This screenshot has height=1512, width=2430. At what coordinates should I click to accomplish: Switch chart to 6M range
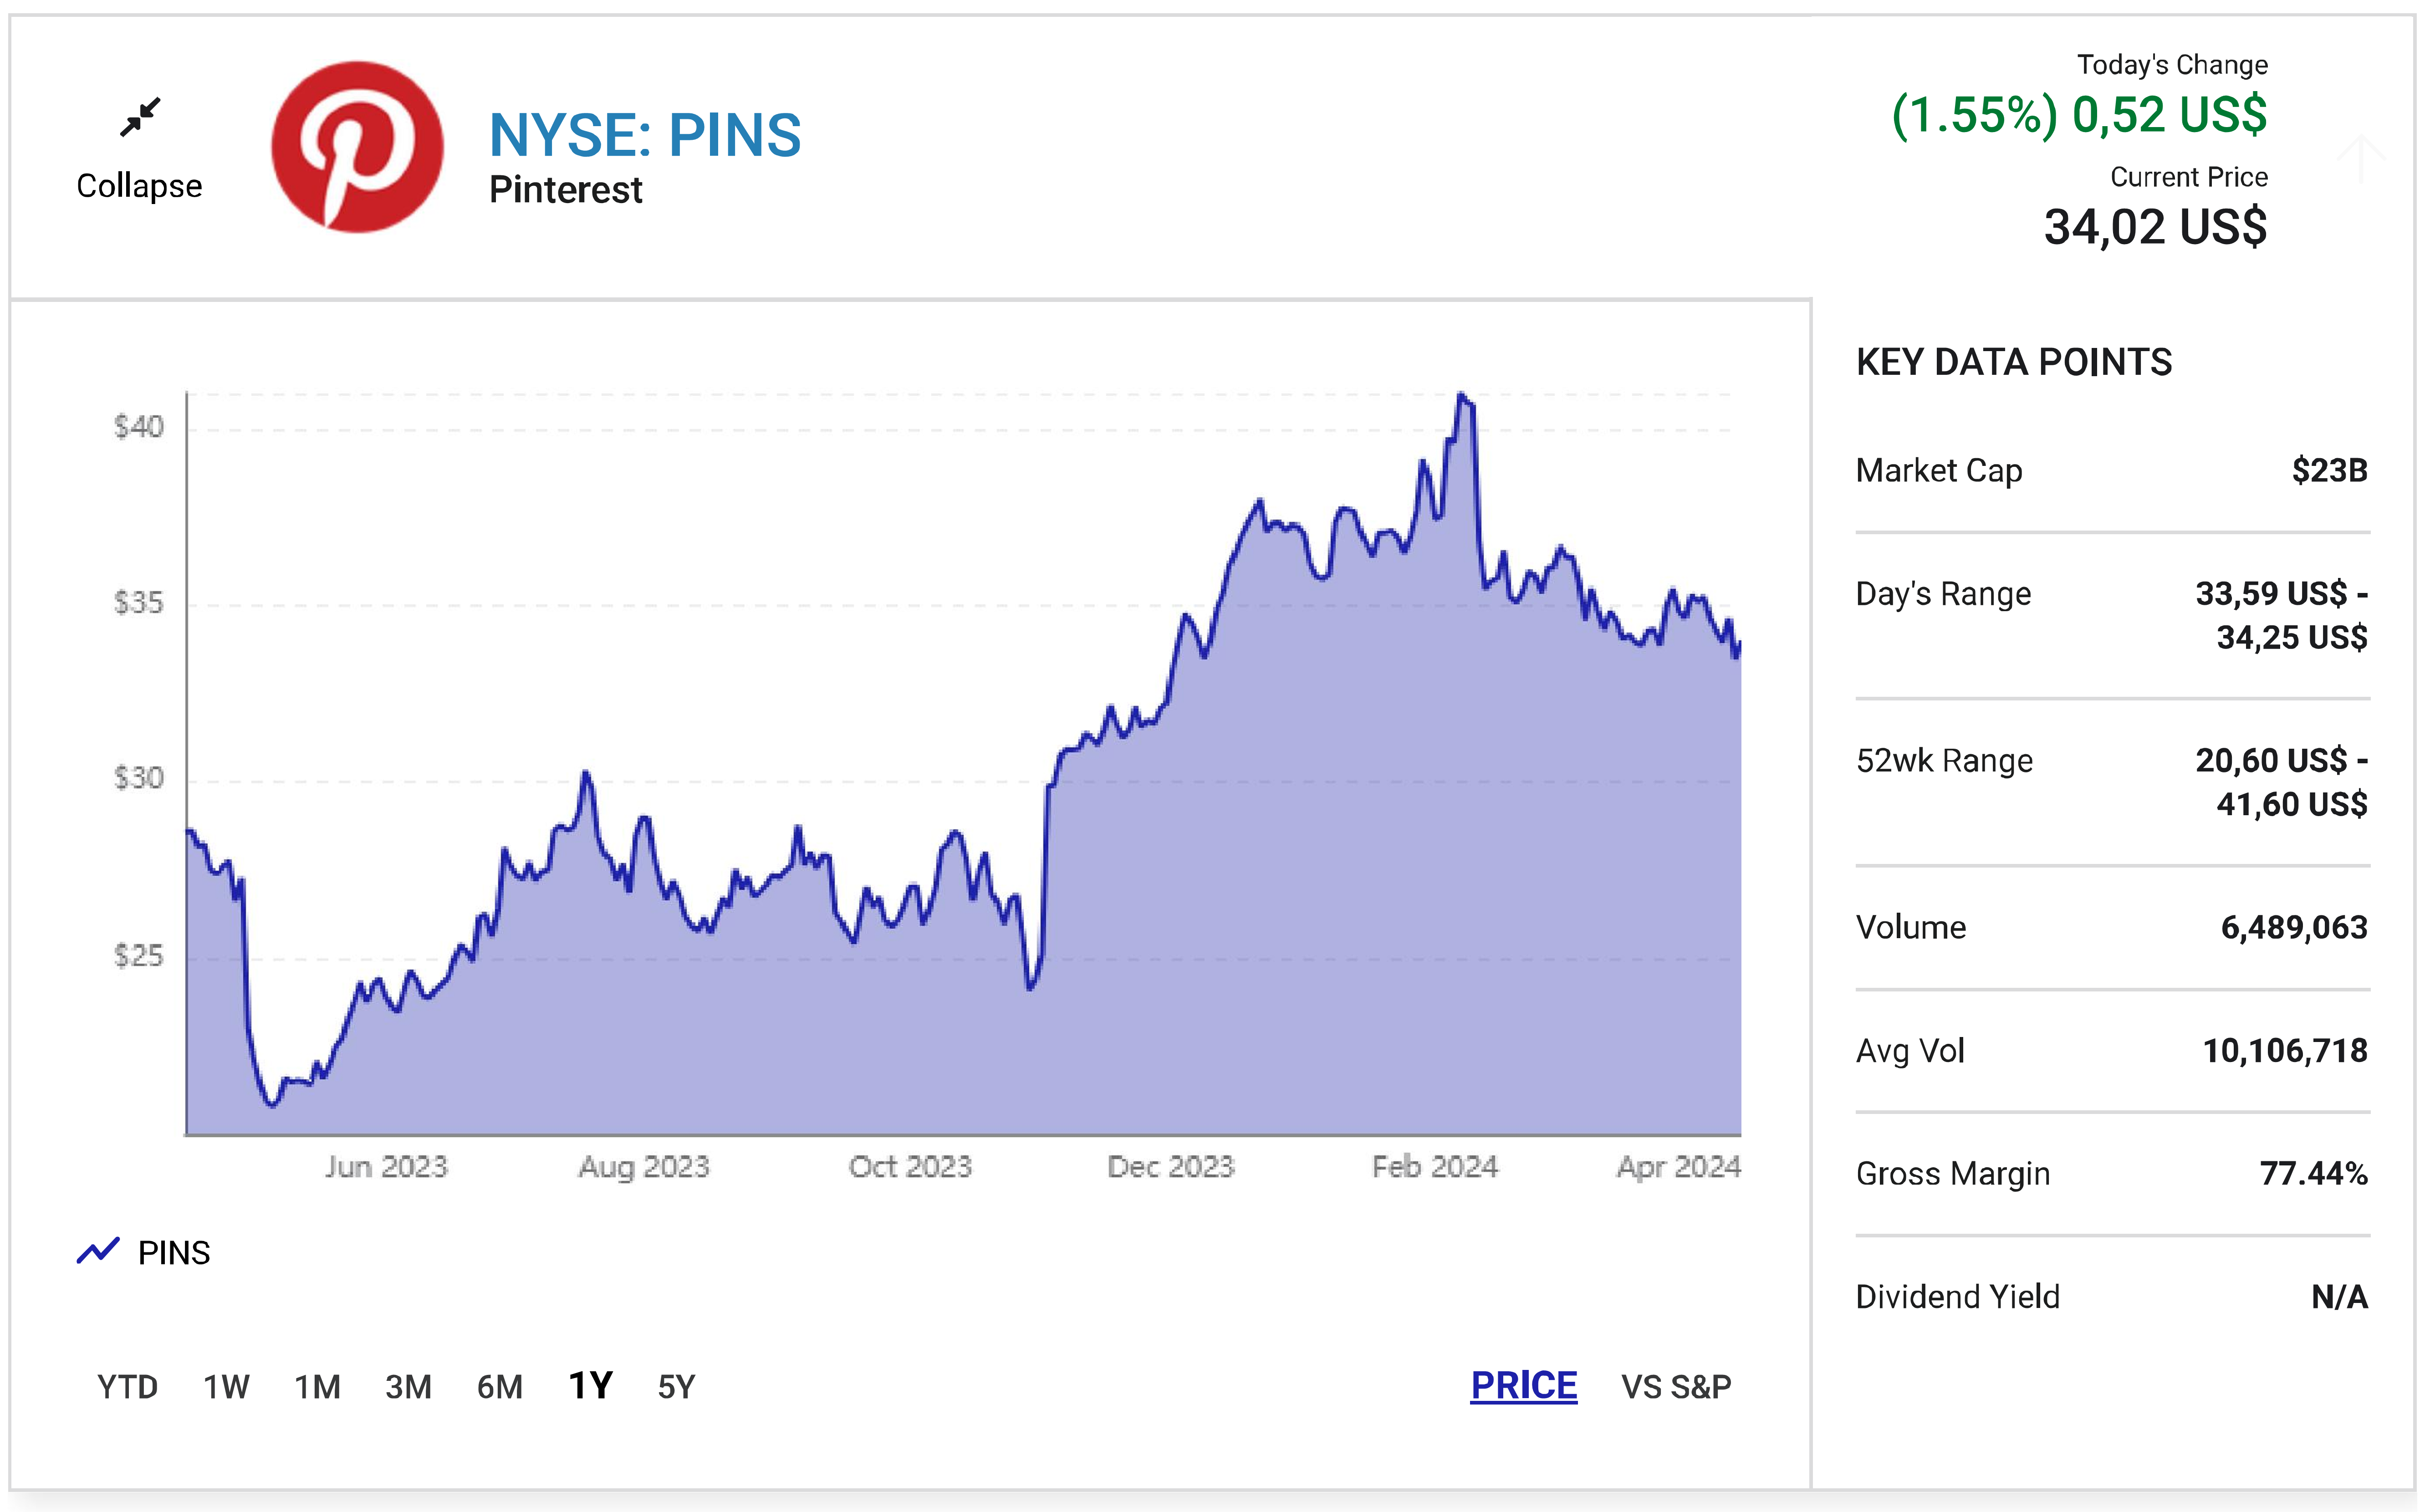pyautogui.click(x=499, y=1387)
